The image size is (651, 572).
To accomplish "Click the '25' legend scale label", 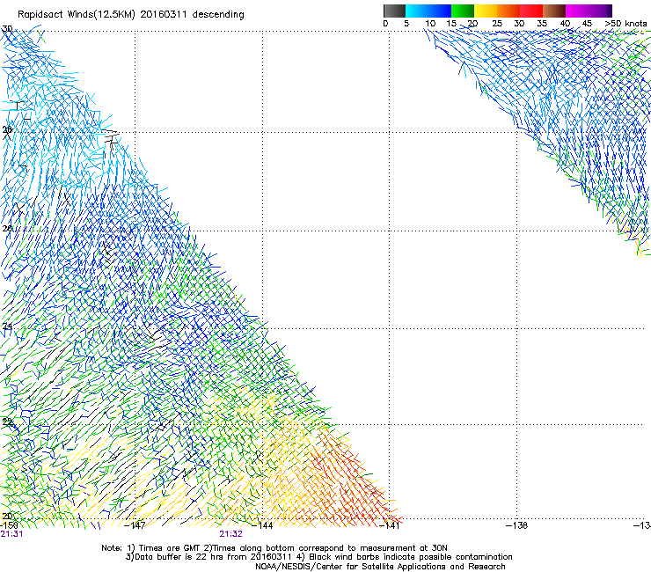I will pos(496,24).
